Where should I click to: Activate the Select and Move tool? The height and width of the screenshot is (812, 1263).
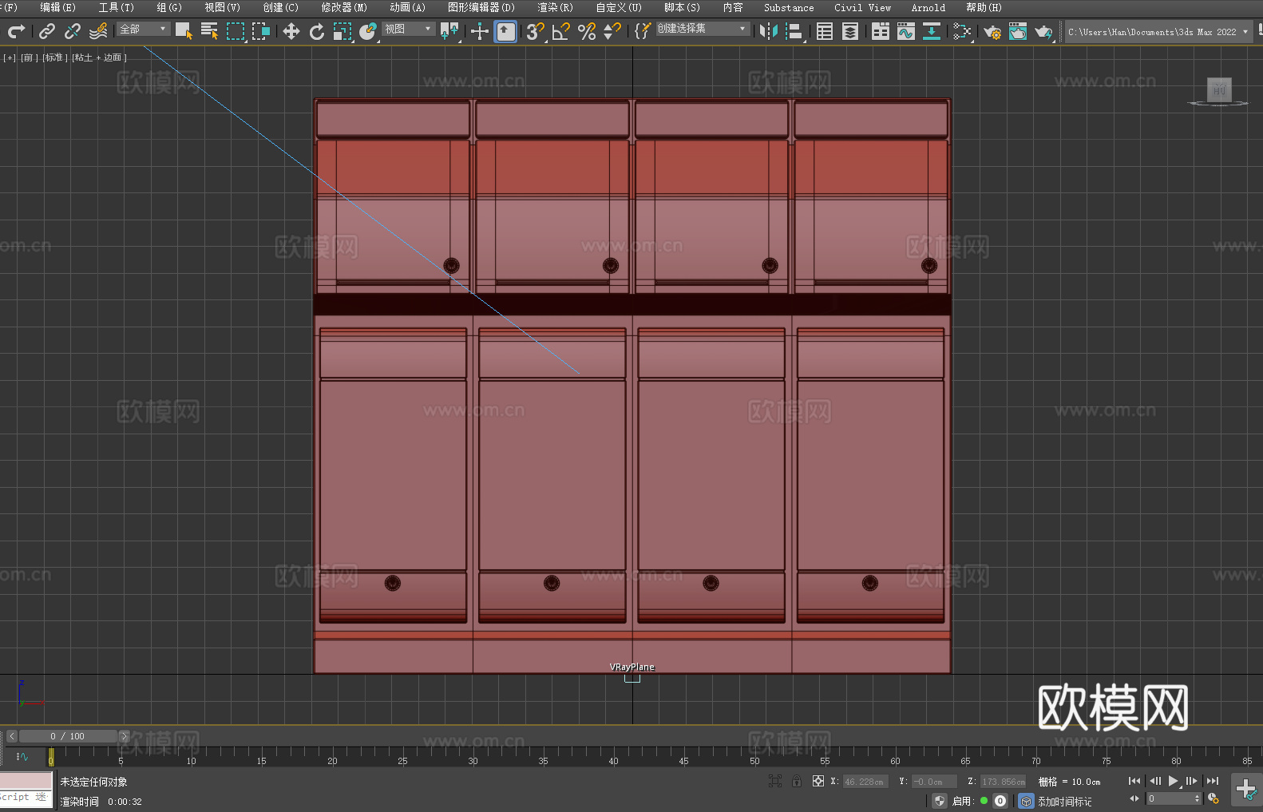[x=291, y=31]
